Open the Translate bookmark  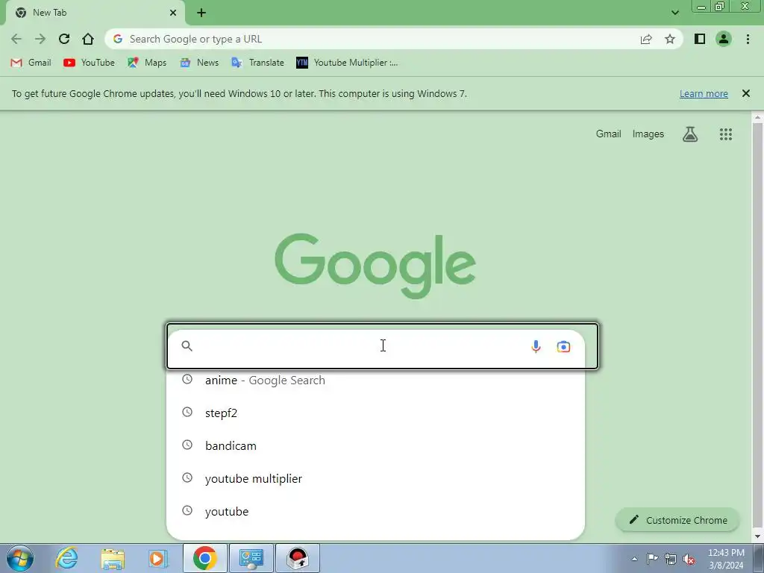(x=257, y=63)
